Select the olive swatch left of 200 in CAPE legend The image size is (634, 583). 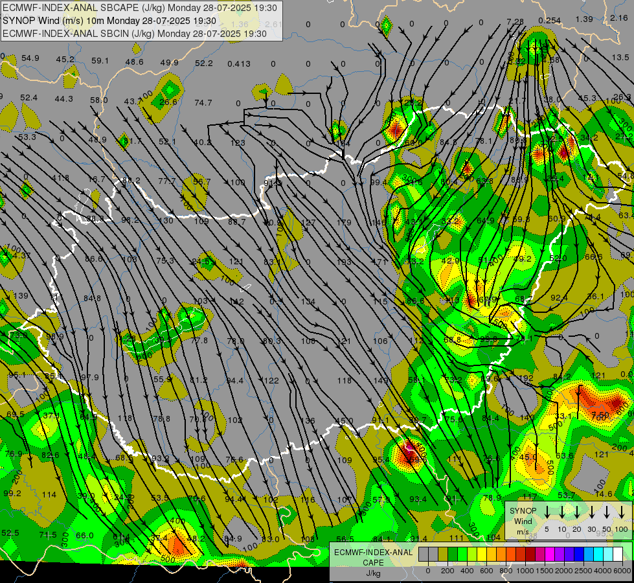pyautogui.click(x=443, y=554)
